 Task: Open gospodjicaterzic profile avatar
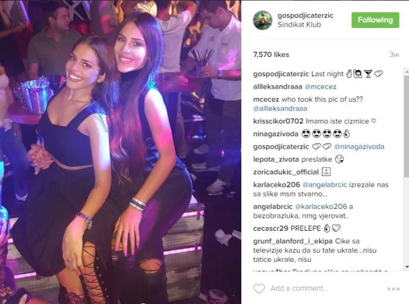(x=263, y=20)
